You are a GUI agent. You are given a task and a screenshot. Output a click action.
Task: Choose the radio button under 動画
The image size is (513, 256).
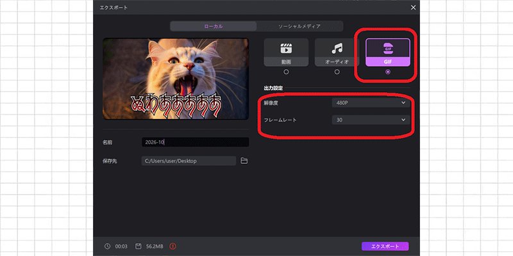coord(286,72)
